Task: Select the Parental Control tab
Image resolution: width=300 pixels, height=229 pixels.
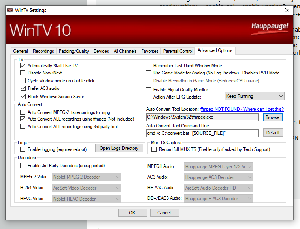Action: [x=178, y=51]
